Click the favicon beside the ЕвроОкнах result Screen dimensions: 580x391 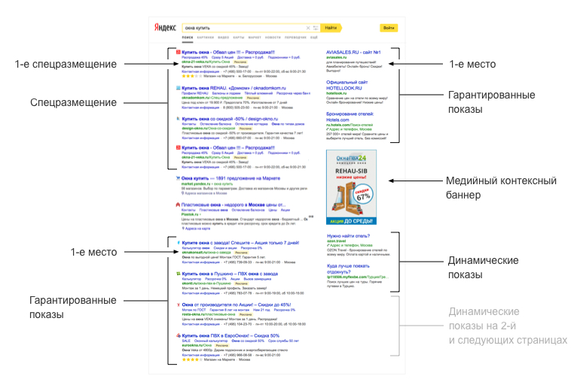pos(176,335)
